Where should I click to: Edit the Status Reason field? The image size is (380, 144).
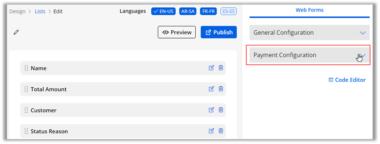pyautogui.click(x=211, y=131)
